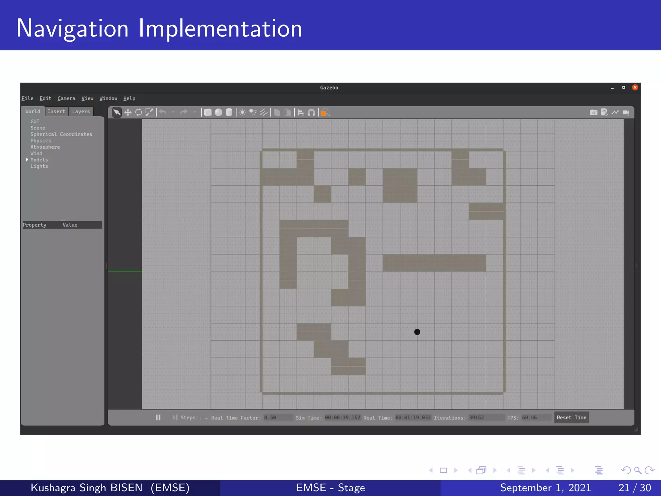This screenshot has height=496, width=661.
Task: Expand the Models tree node
Action: click(x=27, y=160)
